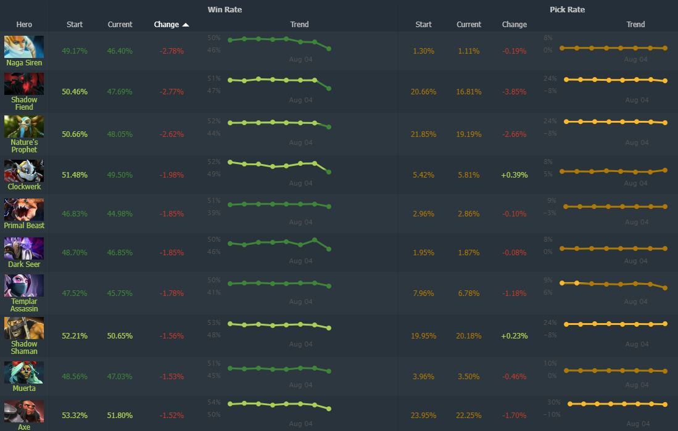
Task: Sort by Win Rate Current column
Action: [120, 25]
